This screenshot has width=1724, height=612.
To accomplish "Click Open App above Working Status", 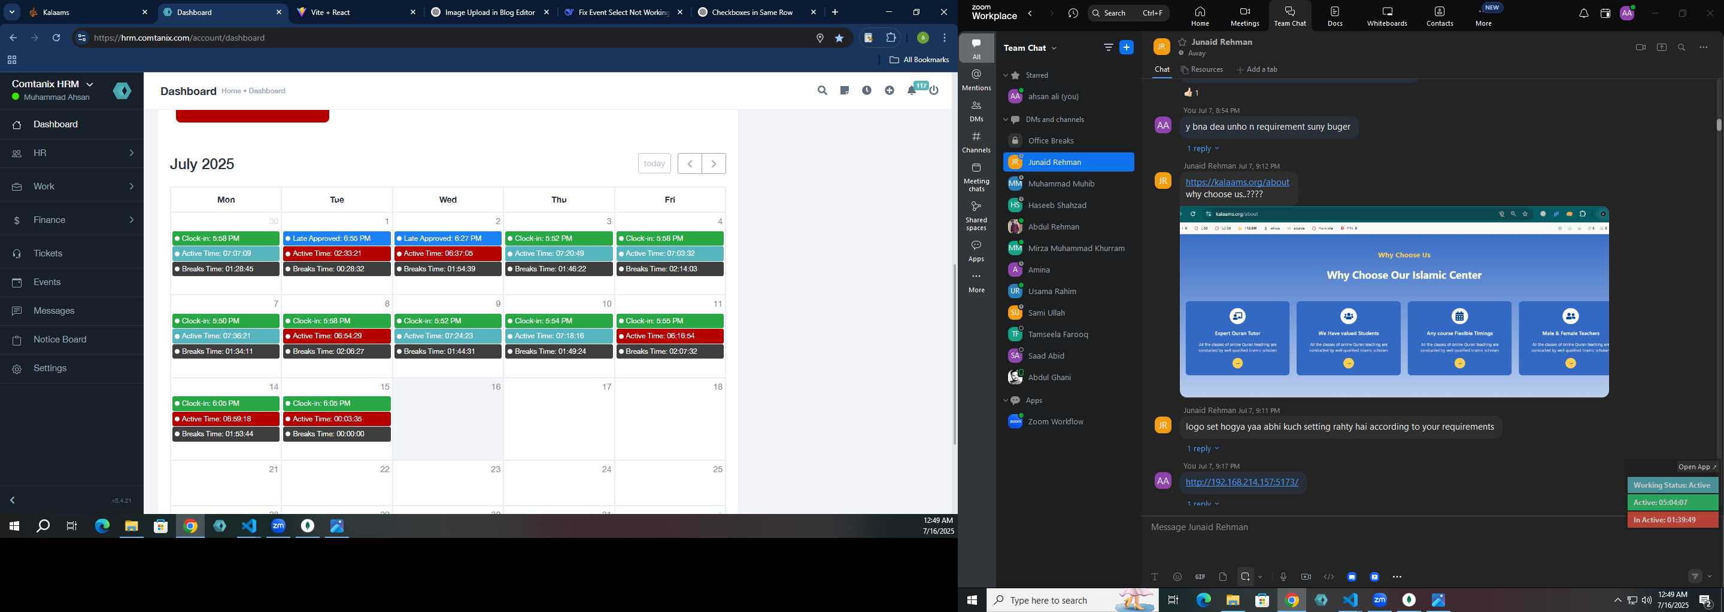I will 1697,467.
